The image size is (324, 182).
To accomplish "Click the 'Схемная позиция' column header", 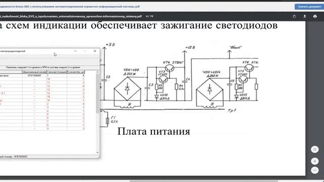I will pos(57,72).
